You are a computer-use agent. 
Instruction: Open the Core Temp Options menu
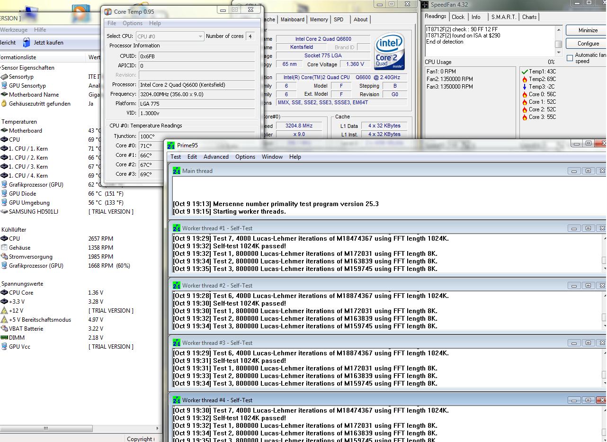[x=133, y=23]
